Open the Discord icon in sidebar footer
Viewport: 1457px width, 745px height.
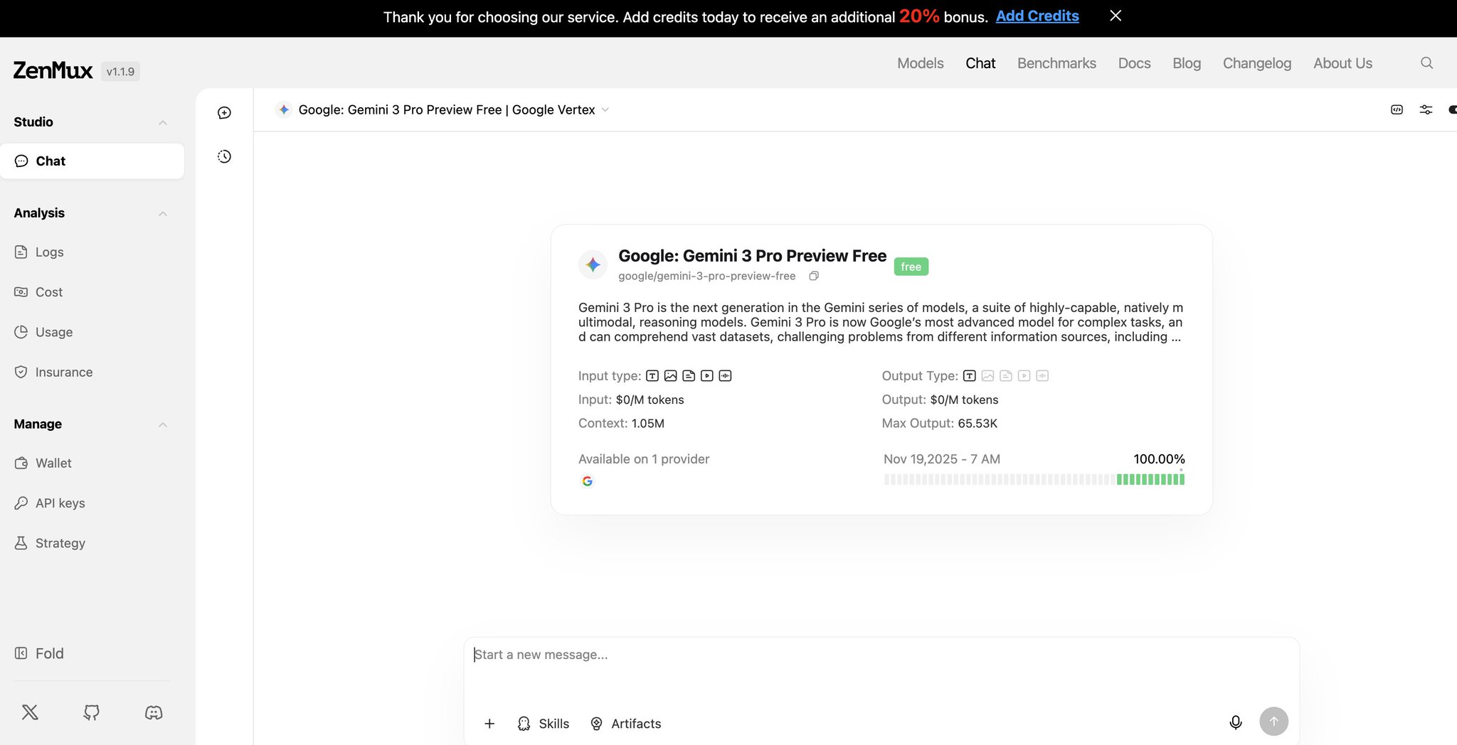(154, 712)
